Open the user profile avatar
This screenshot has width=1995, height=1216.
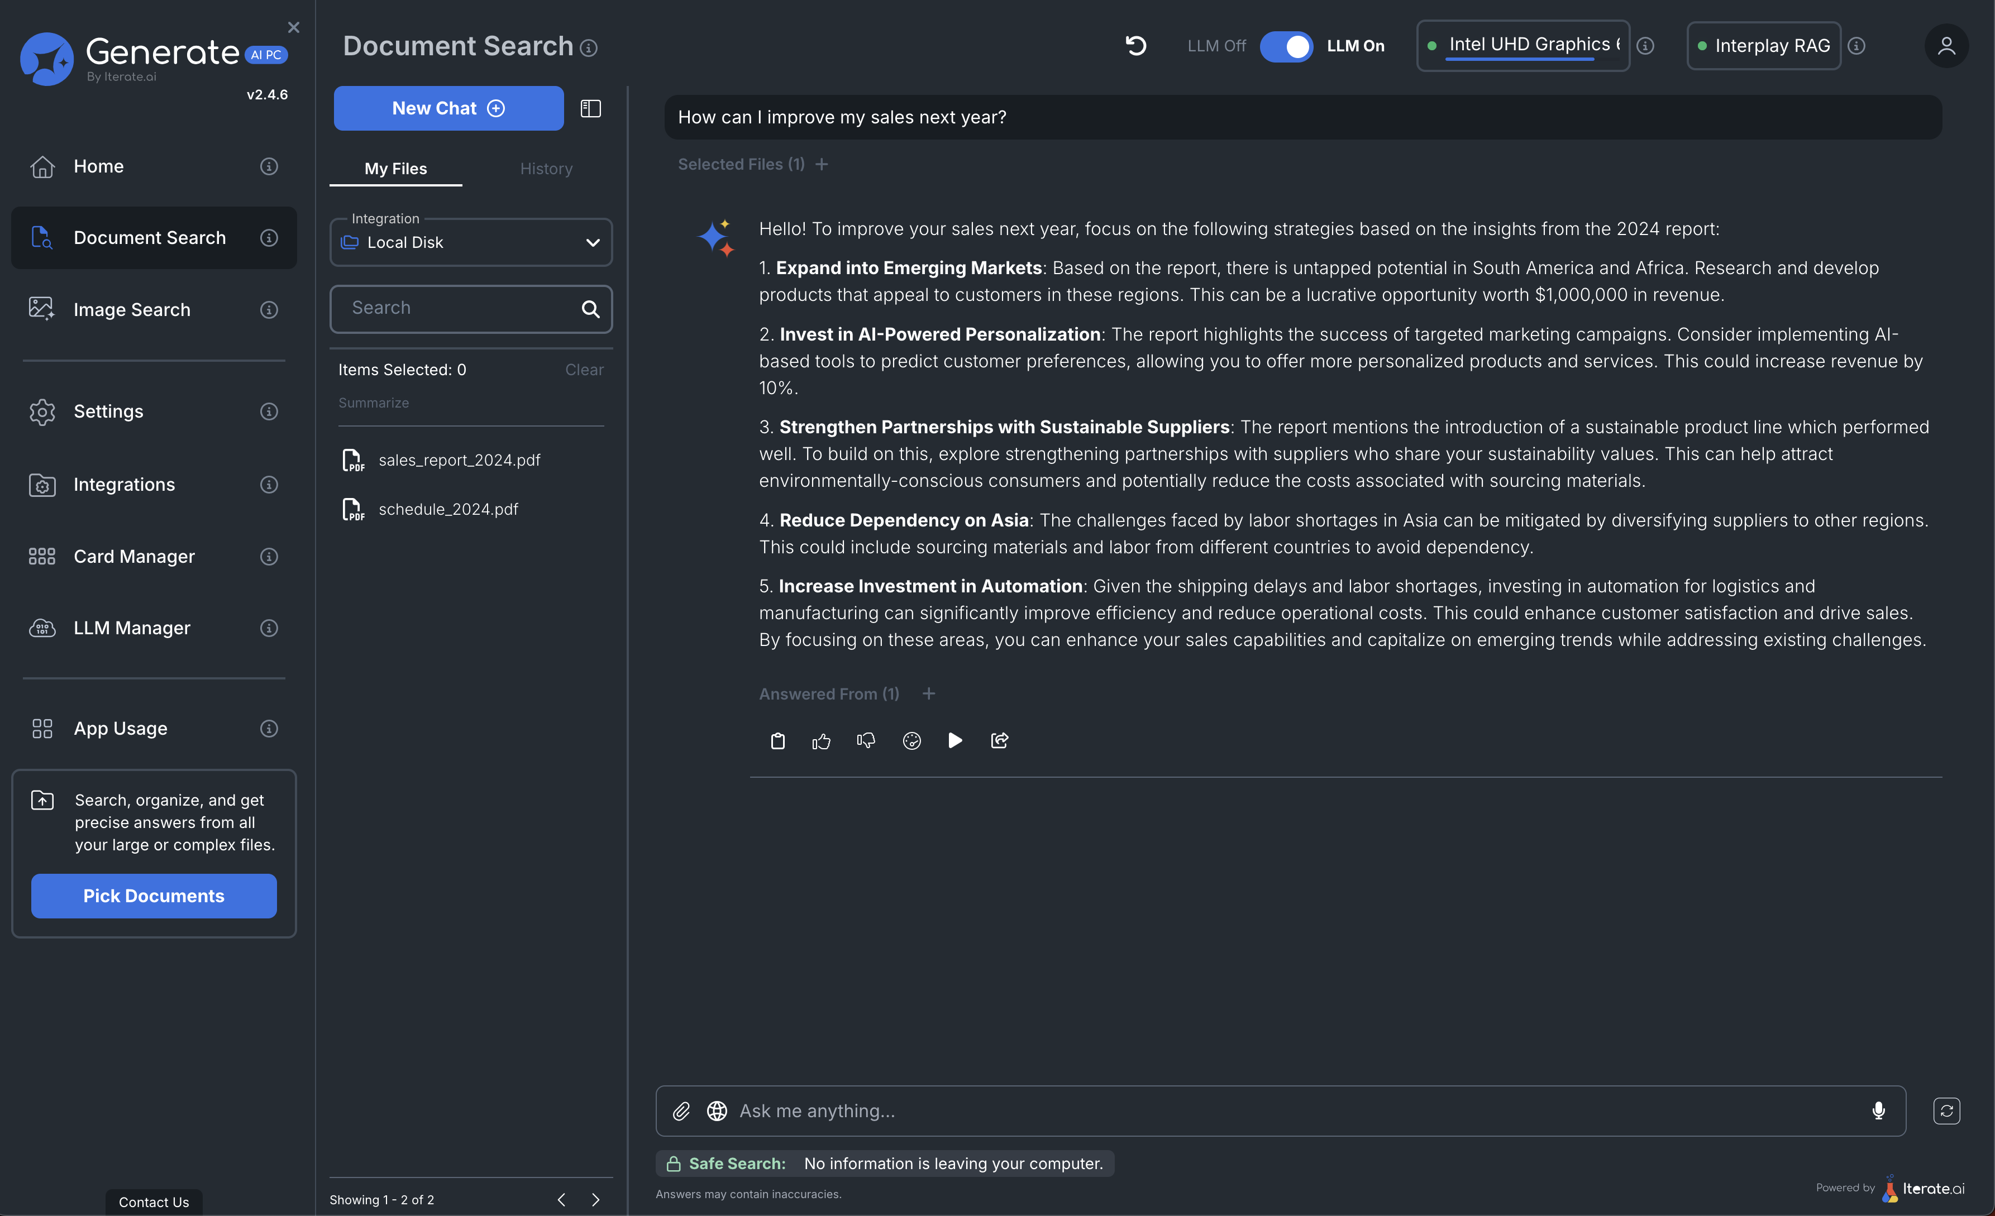pos(1946,45)
